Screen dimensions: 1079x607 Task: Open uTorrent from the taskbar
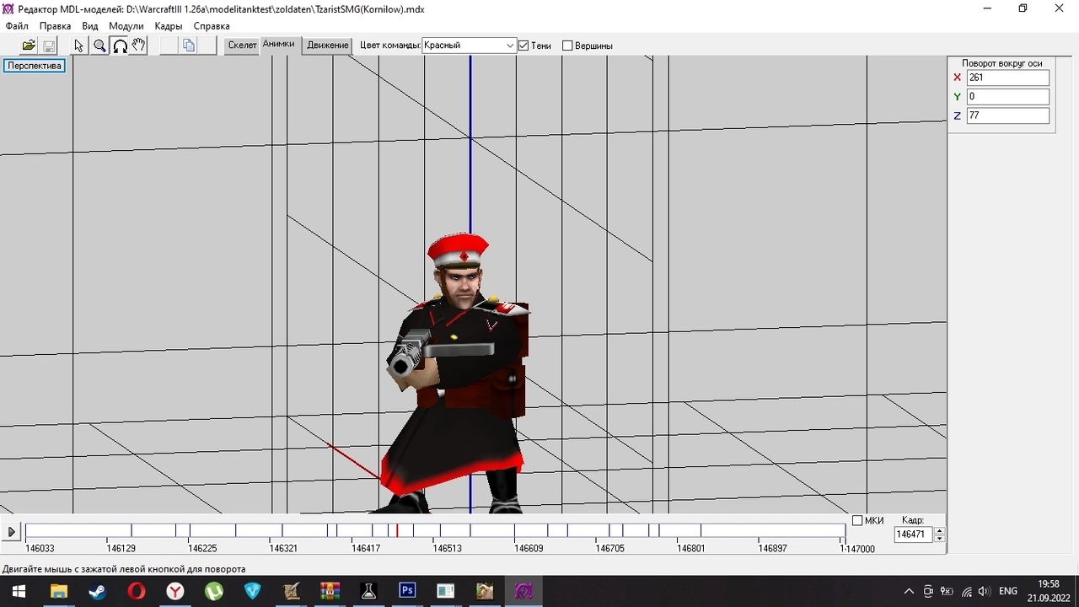click(213, 592)
